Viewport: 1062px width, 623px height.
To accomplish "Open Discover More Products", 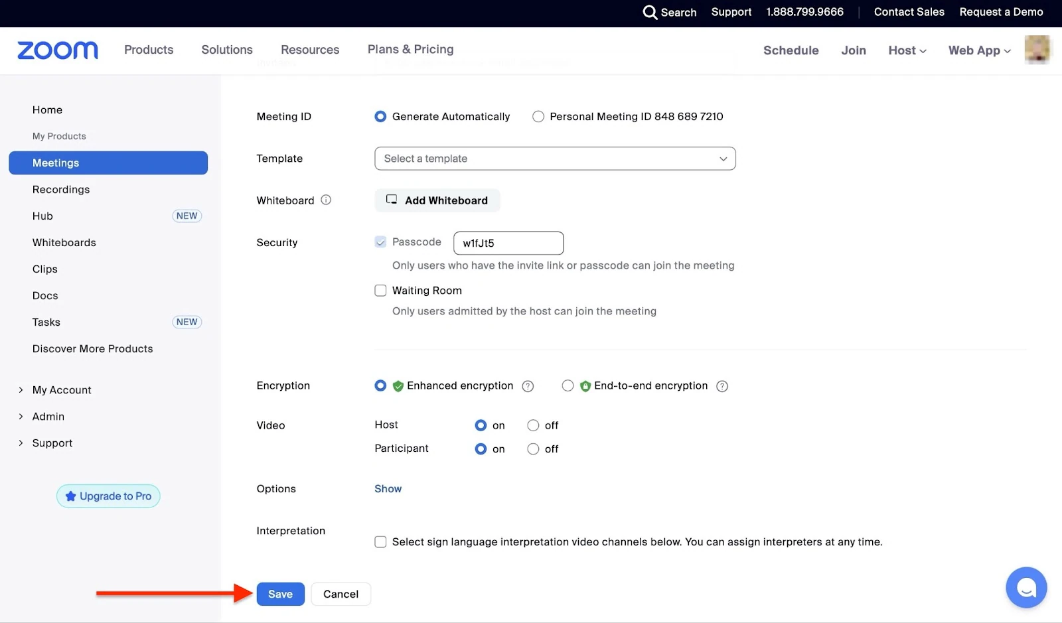I will point(93,349).
